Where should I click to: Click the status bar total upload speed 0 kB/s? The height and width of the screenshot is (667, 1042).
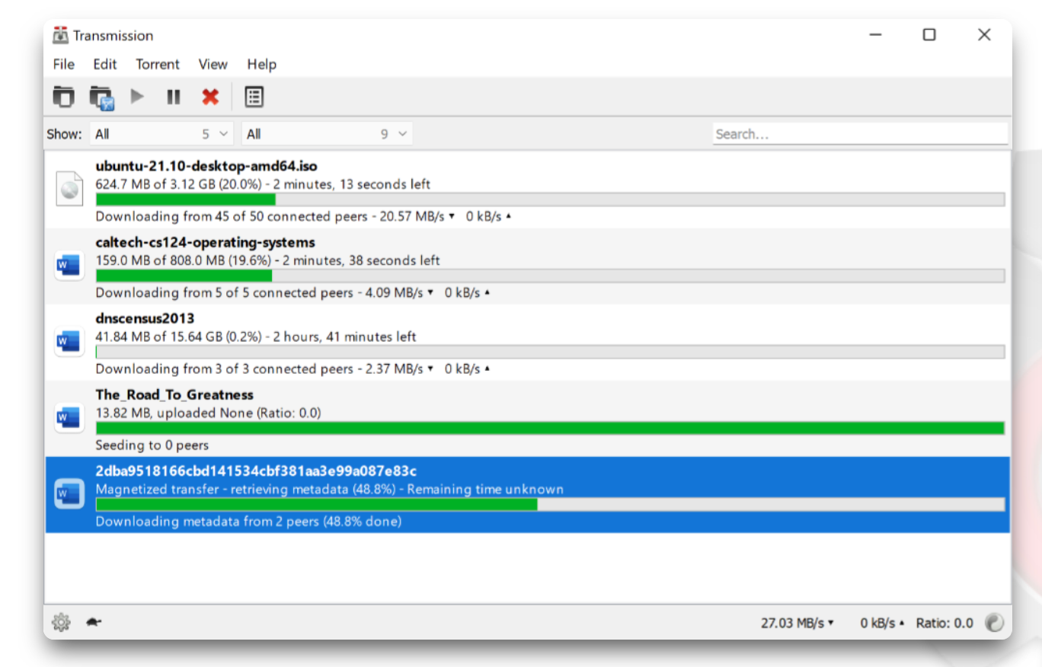[883, 623]
